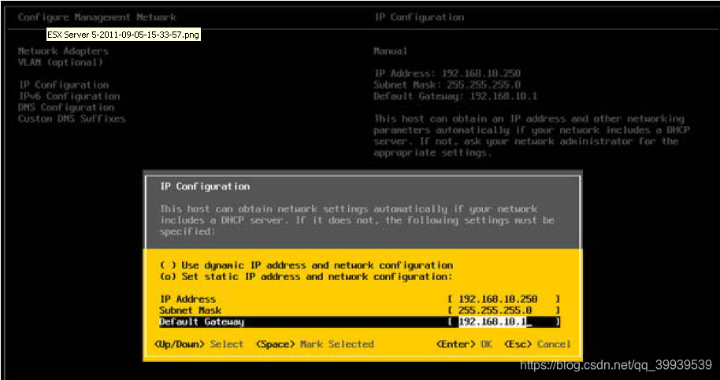This screenshot has width=720, height=380.
Task: Select Network Adapters menu entry
Action: click(63, 51)
